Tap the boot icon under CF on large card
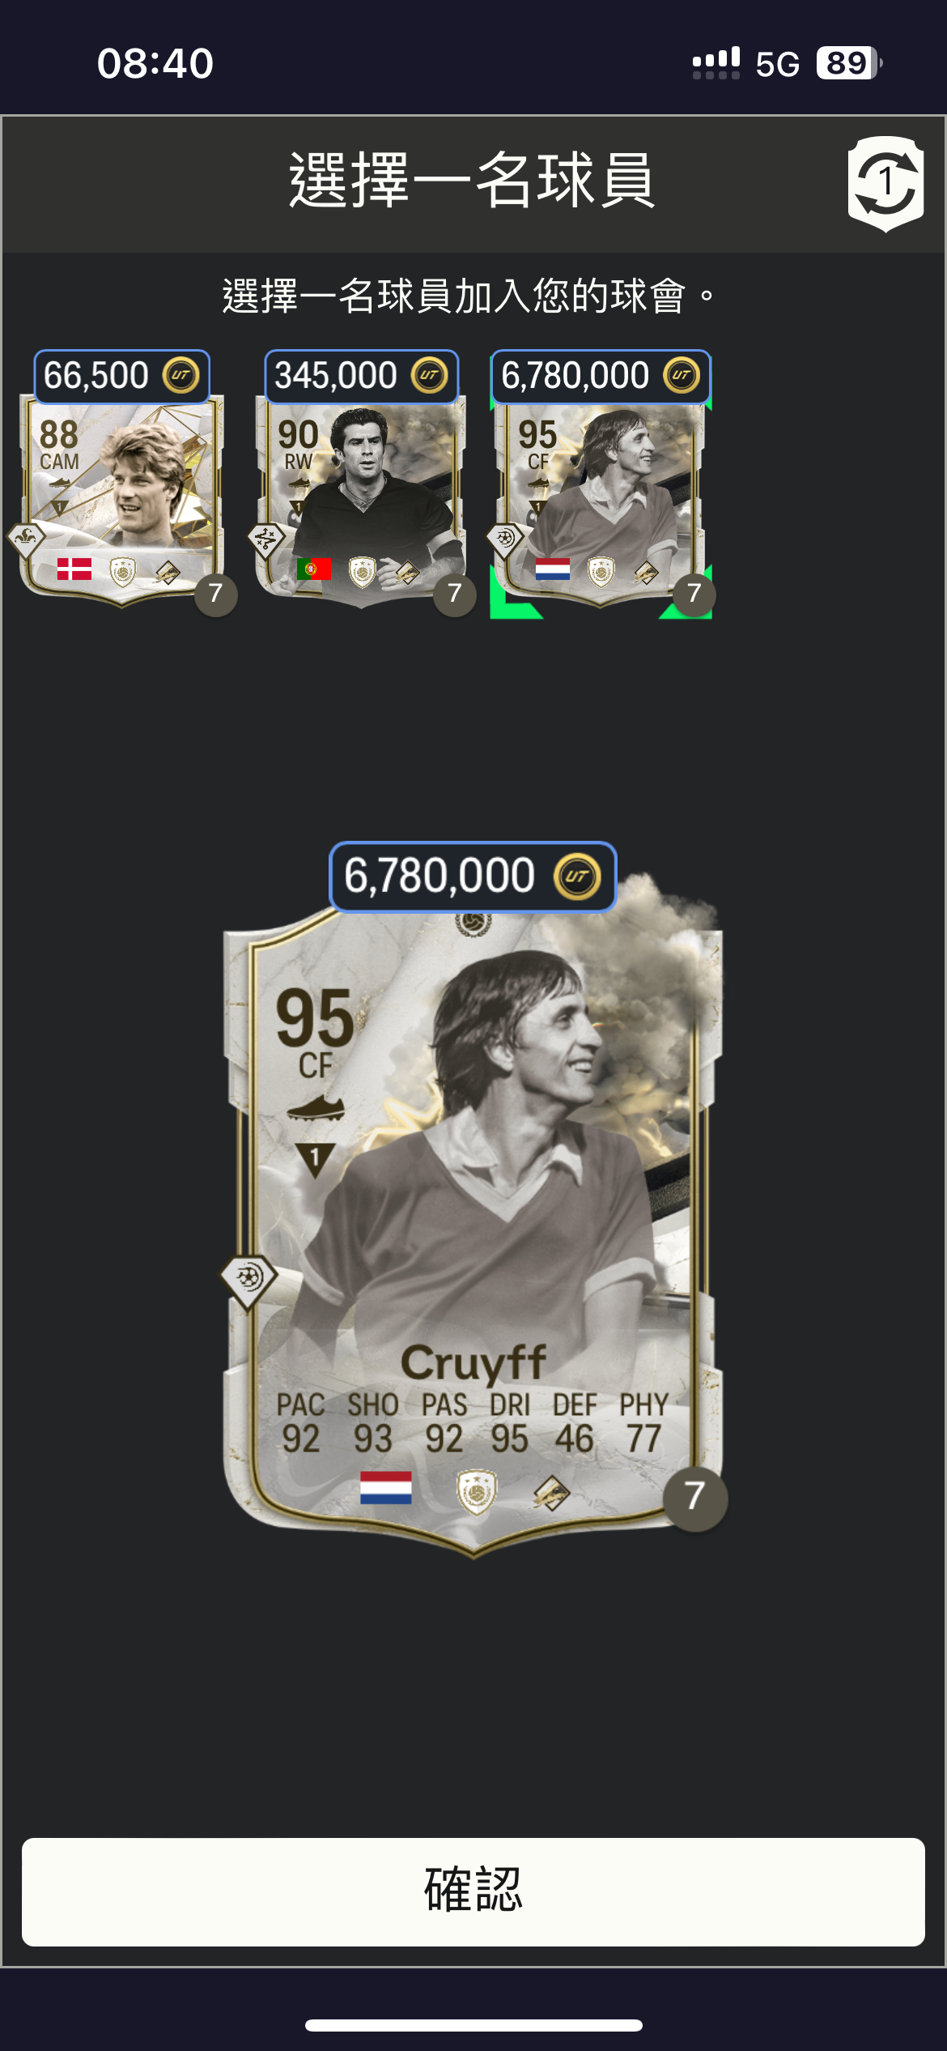 click(x=316, y=1108)
